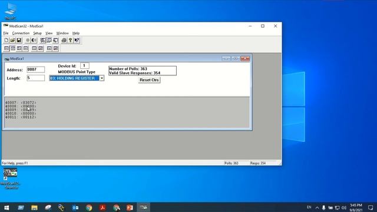Open the Setup menu
Viewport: 377px width, 212px height.
(37, 33)
